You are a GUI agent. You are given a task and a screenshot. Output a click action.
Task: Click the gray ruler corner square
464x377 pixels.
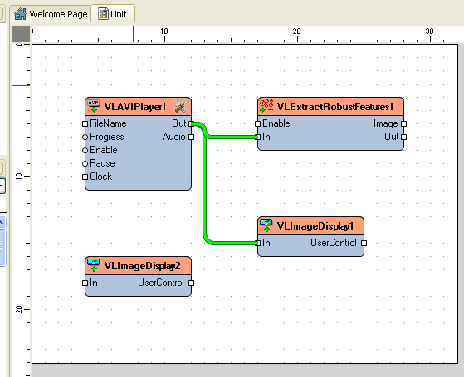pyautogui.click(x=21, y=34)
